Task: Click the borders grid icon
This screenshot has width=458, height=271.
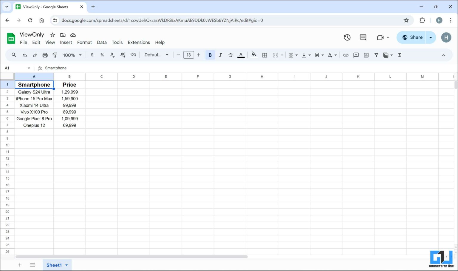Action: tap(264, 55)
